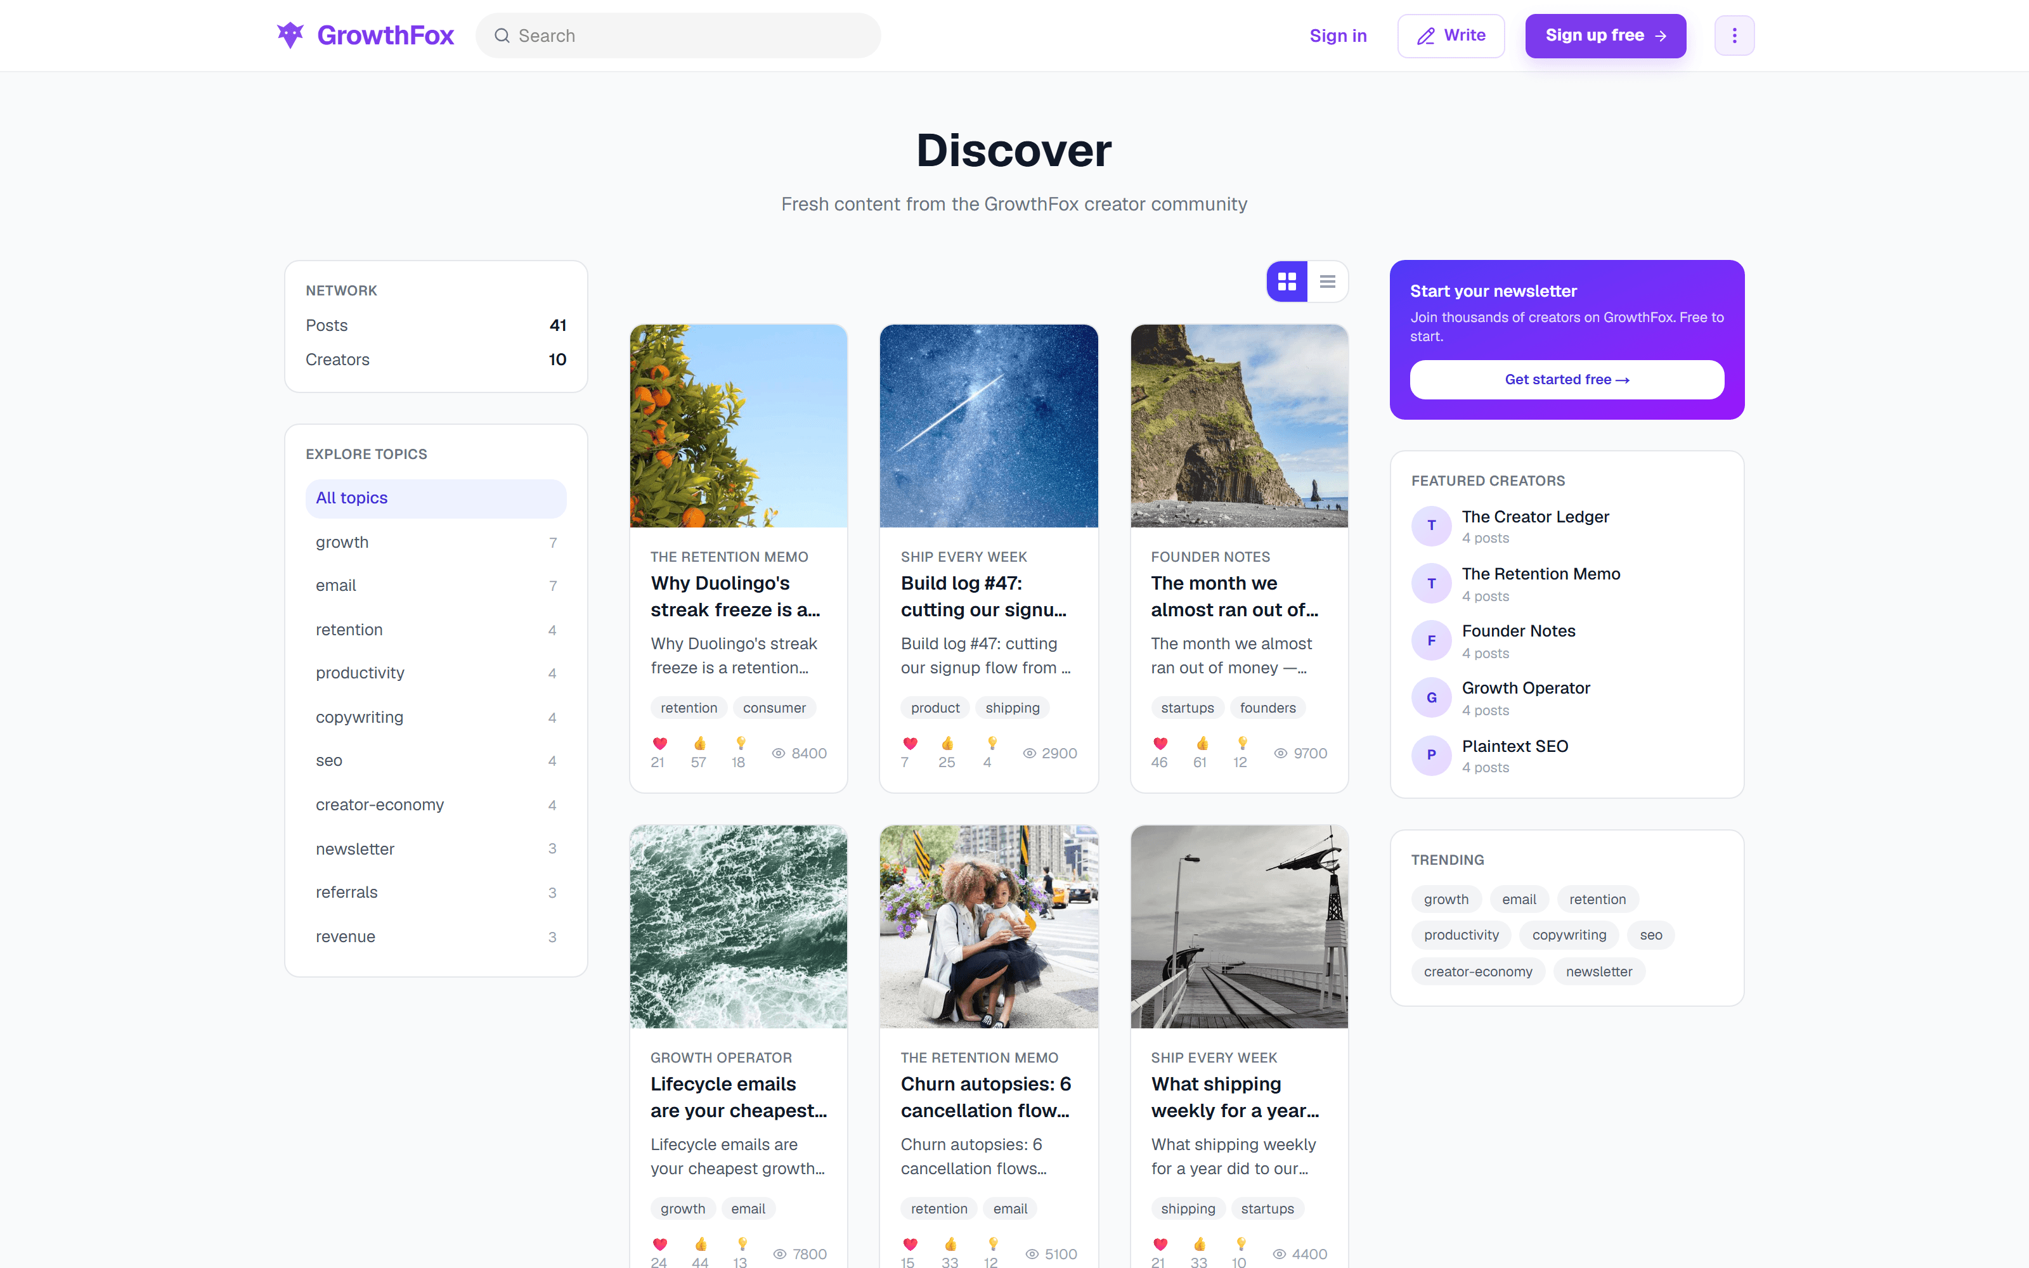Switch to grid view layout
The image size is (2029, 1268).
pyautogui.click(x=1287, y=281)
